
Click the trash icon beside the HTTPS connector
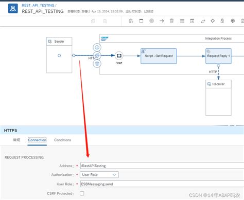click(x=97, y=64)
